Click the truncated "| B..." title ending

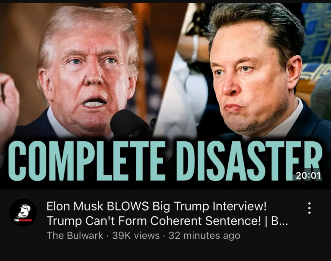(276, 221)
